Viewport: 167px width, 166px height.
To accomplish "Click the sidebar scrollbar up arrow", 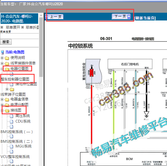I will (x=41, y=15).
